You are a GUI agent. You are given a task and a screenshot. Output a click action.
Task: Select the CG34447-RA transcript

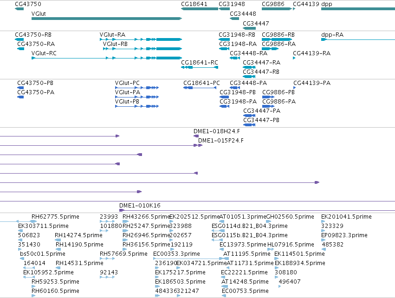(x=249, y=67)
